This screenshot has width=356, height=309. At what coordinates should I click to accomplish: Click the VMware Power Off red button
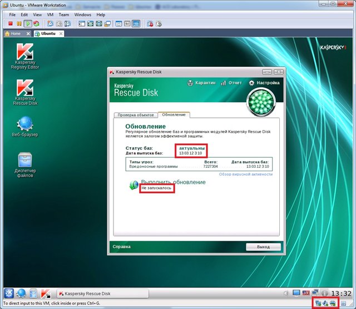[x=11, y=24]
